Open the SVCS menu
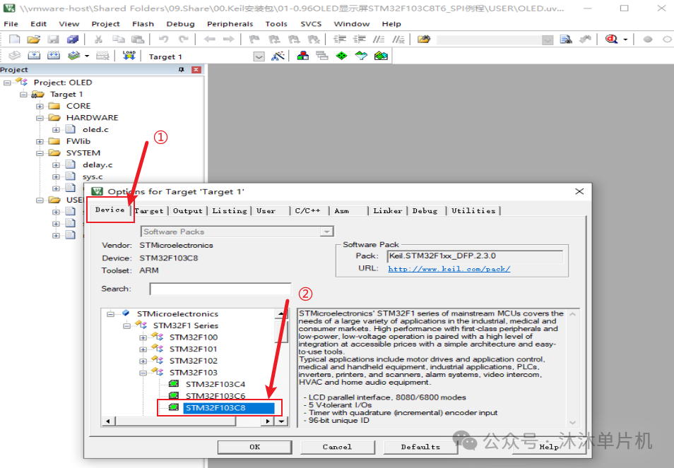This screenshot has width=674, height=468. (311, 24)
